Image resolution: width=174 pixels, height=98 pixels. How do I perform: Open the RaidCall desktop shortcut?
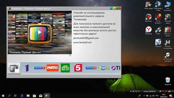[158, 43]
